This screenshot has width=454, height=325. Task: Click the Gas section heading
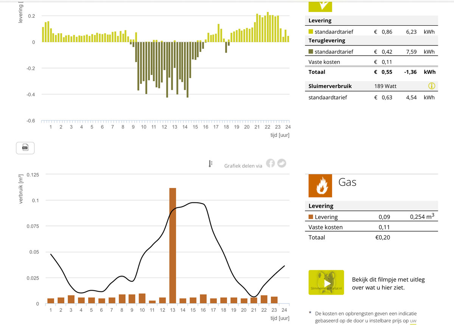point(347,182)
